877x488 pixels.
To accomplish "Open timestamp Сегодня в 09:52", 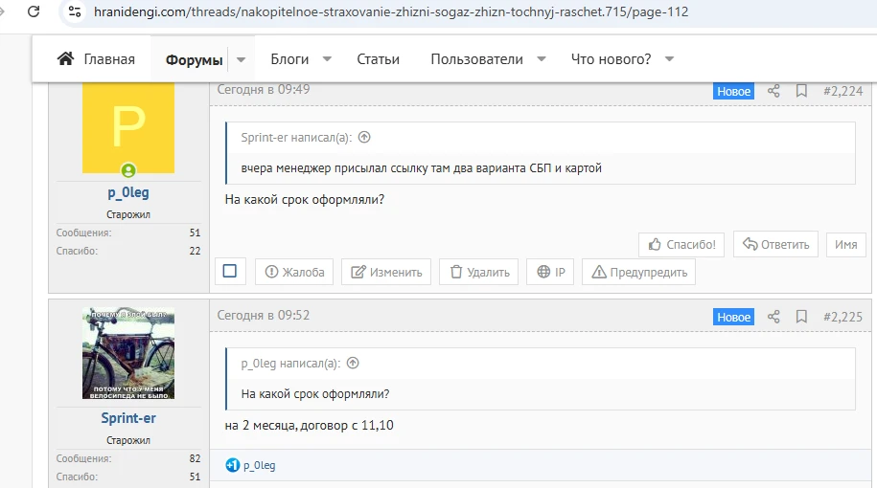I will tap(264, 316).
